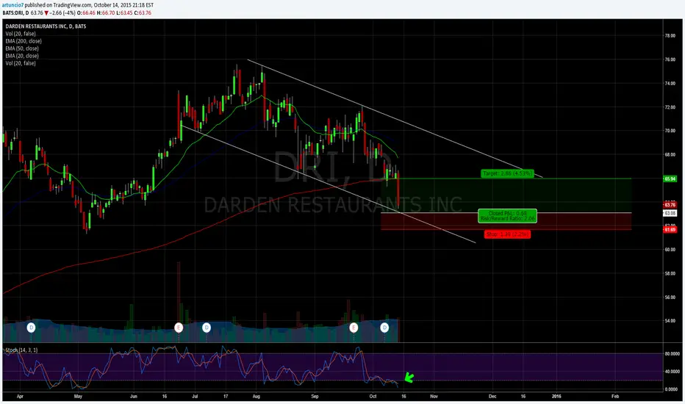Click the low value L:63.45
This screenshot has height=404, width=685.
(x=124, y=12)
